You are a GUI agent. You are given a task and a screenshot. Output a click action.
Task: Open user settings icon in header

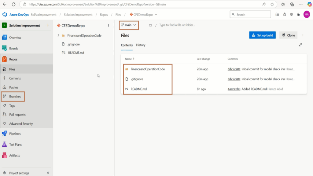point(298,14)
